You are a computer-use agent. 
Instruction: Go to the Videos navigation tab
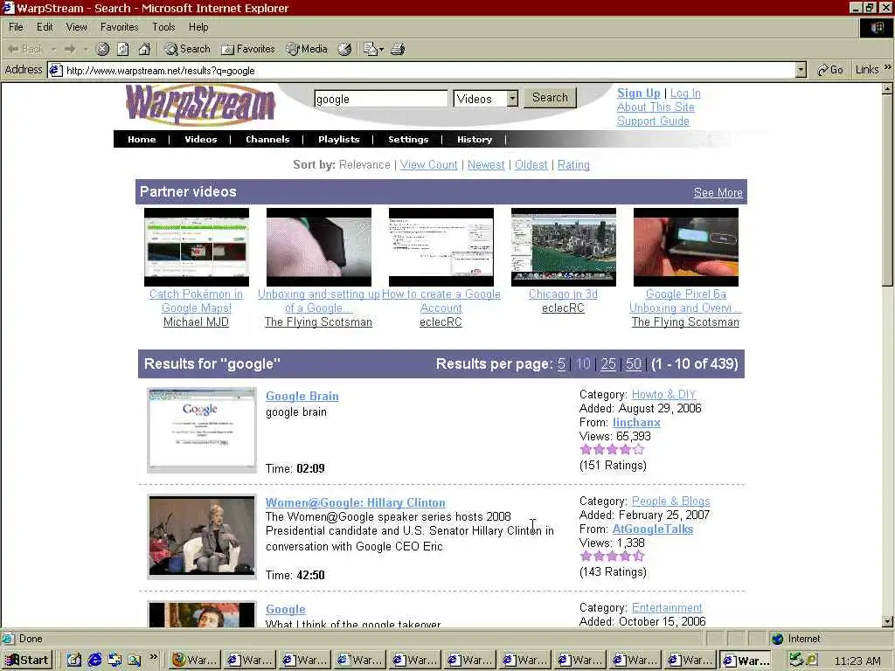tap(201, 139)
